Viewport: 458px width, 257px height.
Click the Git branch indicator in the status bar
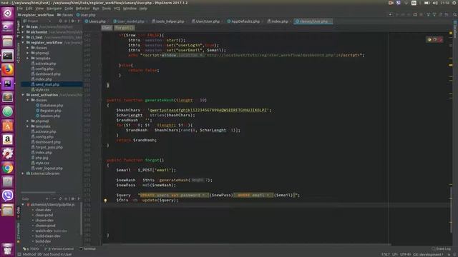coord(428,255)
